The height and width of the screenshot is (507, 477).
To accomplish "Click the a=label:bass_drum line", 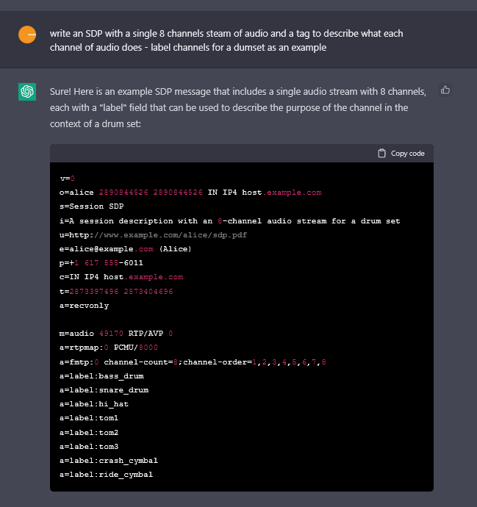I will click(x=101, y=376).
